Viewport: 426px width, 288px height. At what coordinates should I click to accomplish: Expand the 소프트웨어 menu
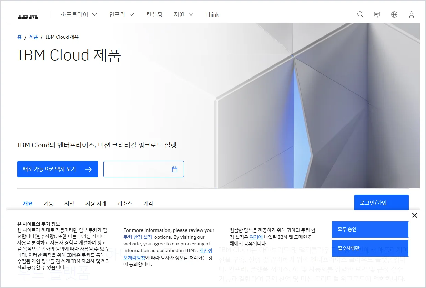[x=79, y=14]
